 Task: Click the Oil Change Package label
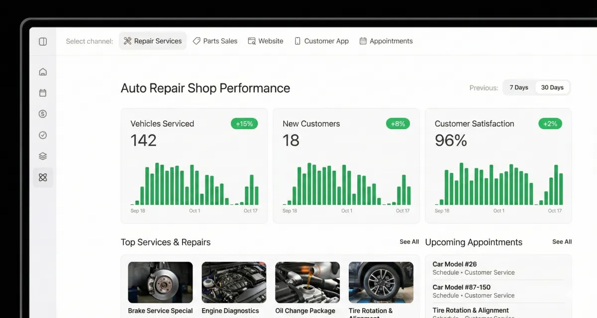[x=305, y=311]
